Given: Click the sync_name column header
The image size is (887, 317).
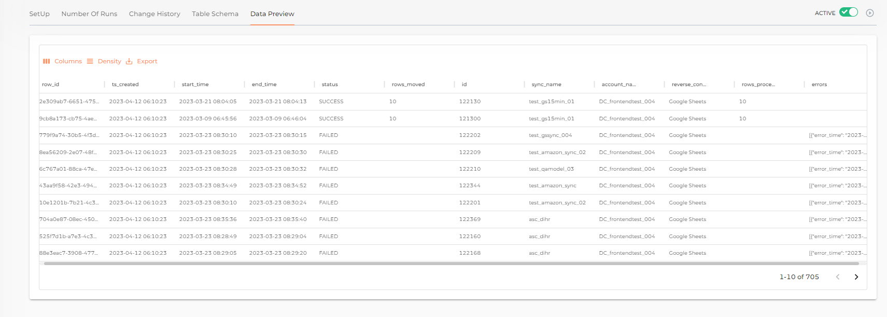Looking at the screenshot, I should [x=546, y=85].
